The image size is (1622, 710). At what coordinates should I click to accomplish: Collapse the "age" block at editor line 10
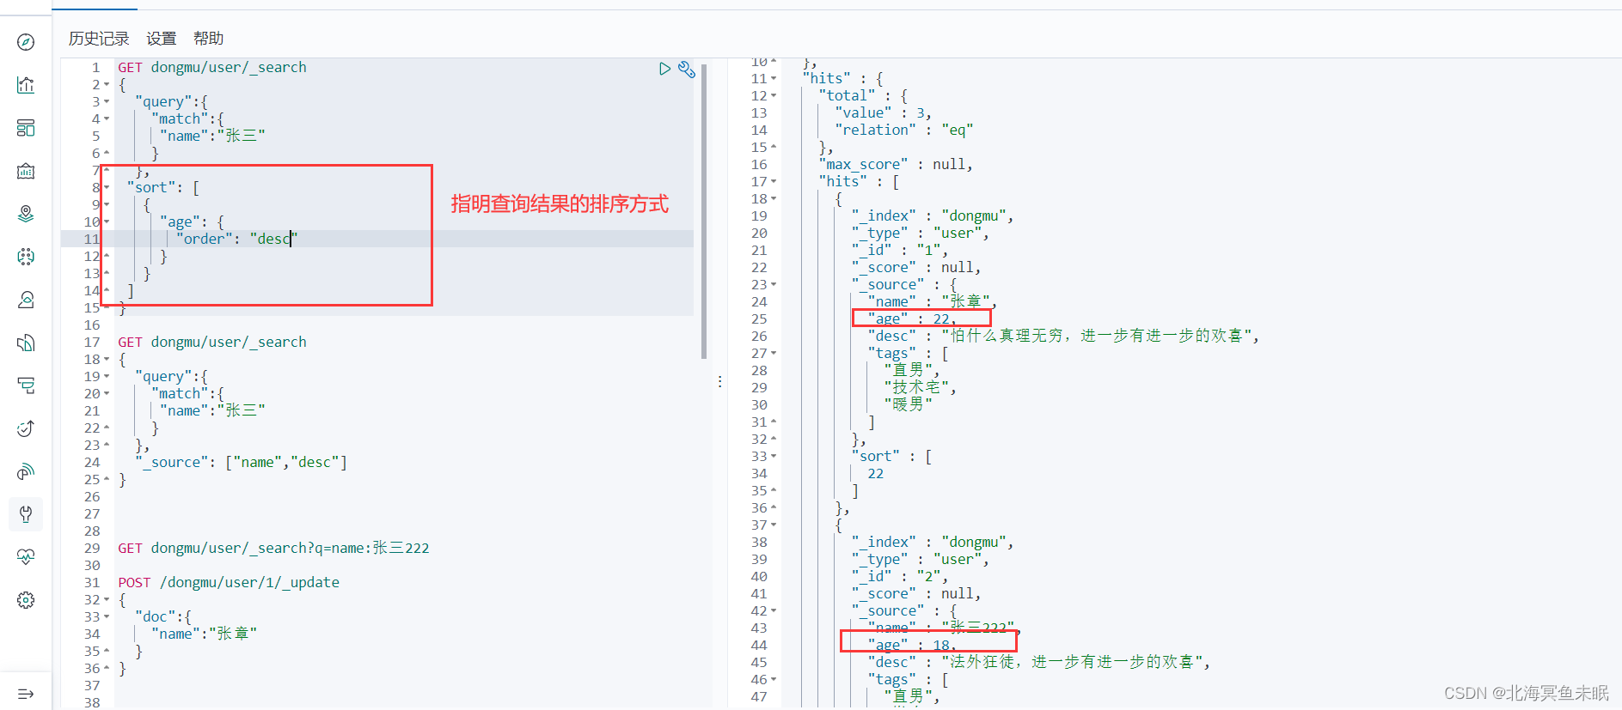(x=107, y=221)
